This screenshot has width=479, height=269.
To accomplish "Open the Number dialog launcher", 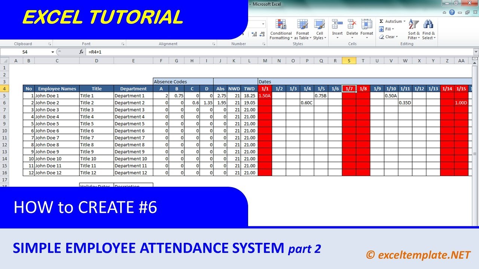I will tap(263, 44).
